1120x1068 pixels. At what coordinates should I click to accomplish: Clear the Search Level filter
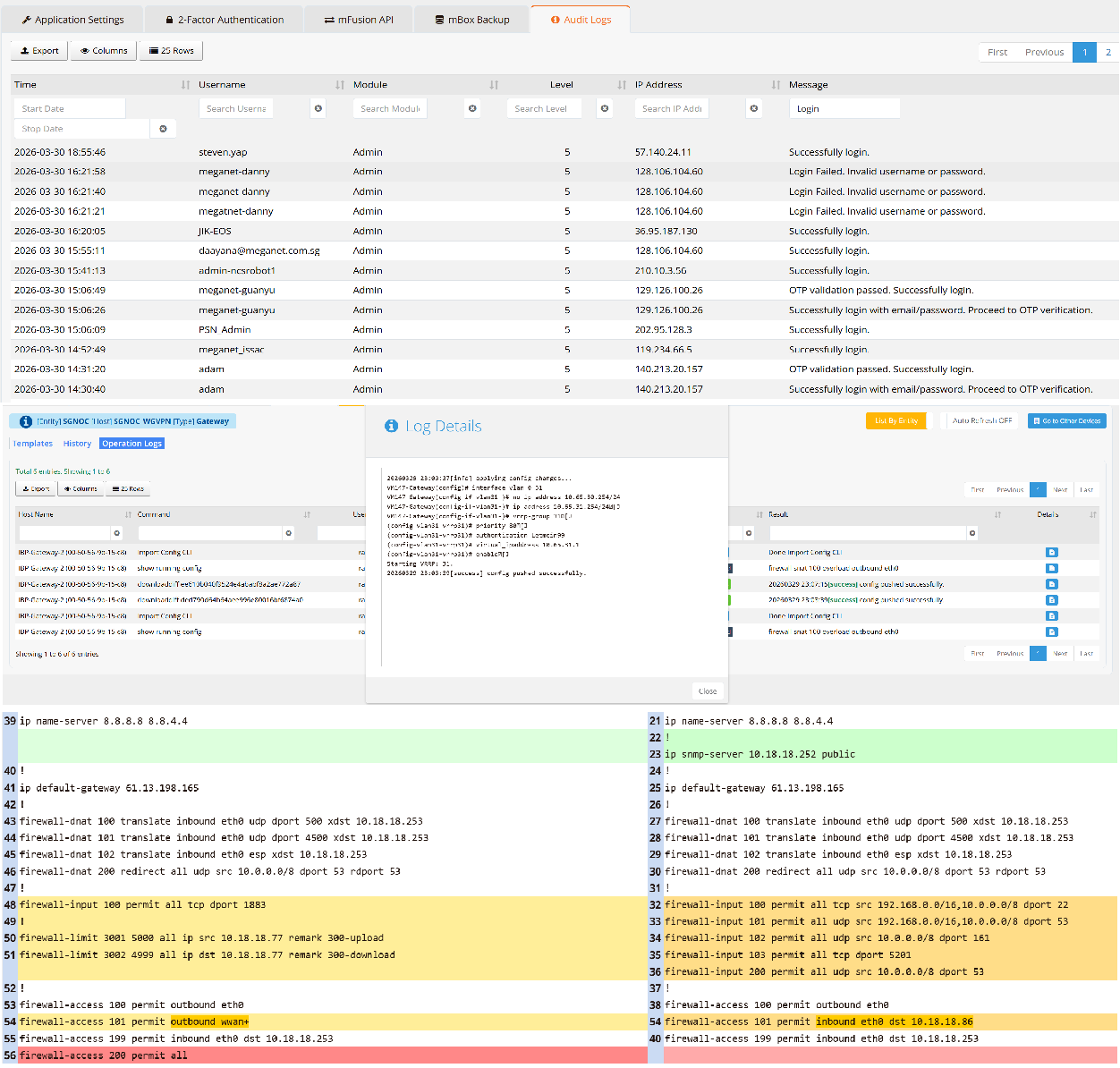(x=605, y=108)
